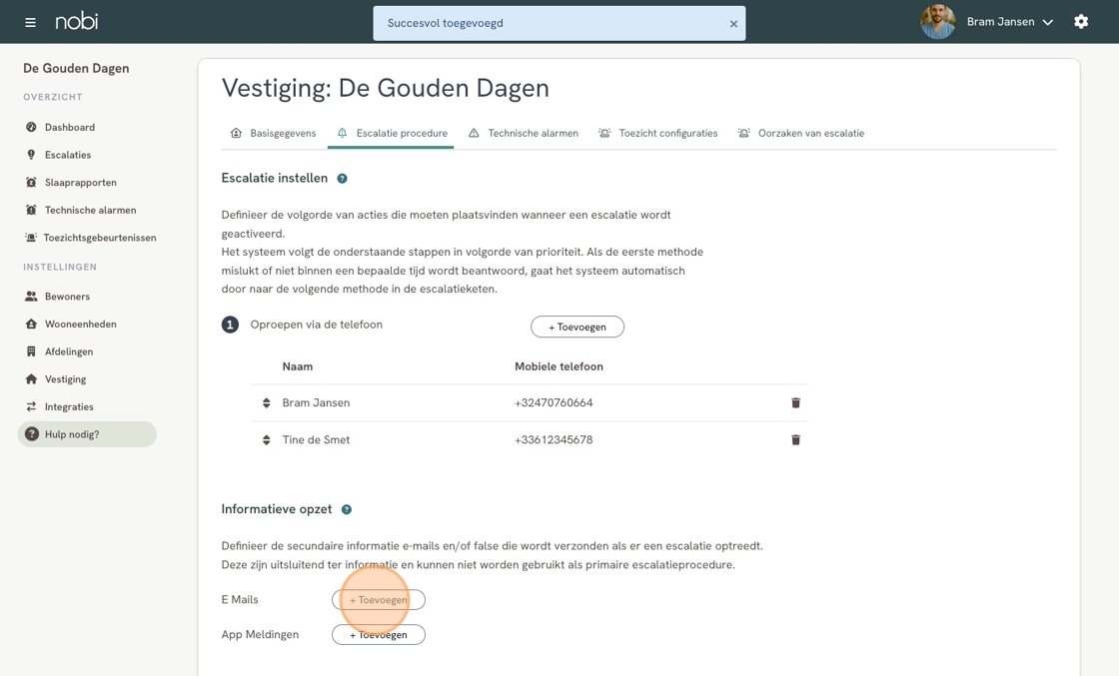Select the Oorzaken van escalatie tab
Viewport: 1119px width, 676px height.
[x=800, y=133]
